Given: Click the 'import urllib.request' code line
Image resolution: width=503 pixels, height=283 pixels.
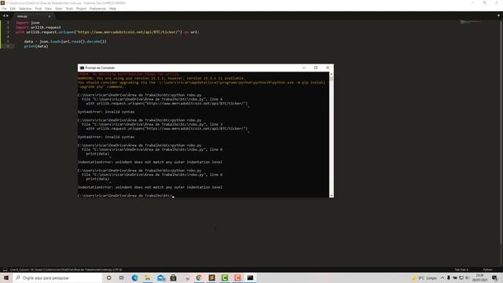Looking at the screenshot, I should tap(39, 28).
